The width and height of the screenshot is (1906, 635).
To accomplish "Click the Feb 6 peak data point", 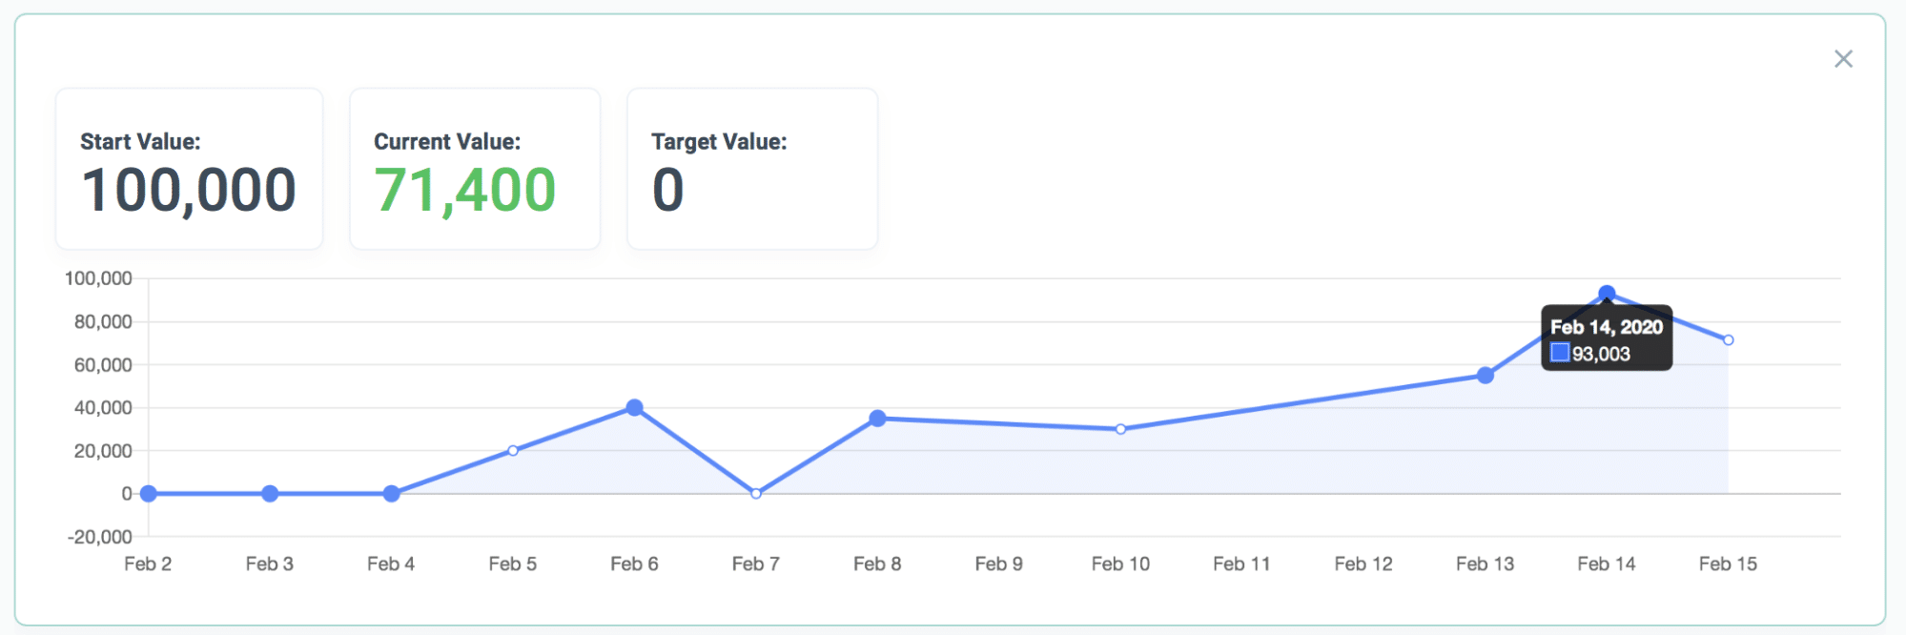I will click(x=634, y=407).
